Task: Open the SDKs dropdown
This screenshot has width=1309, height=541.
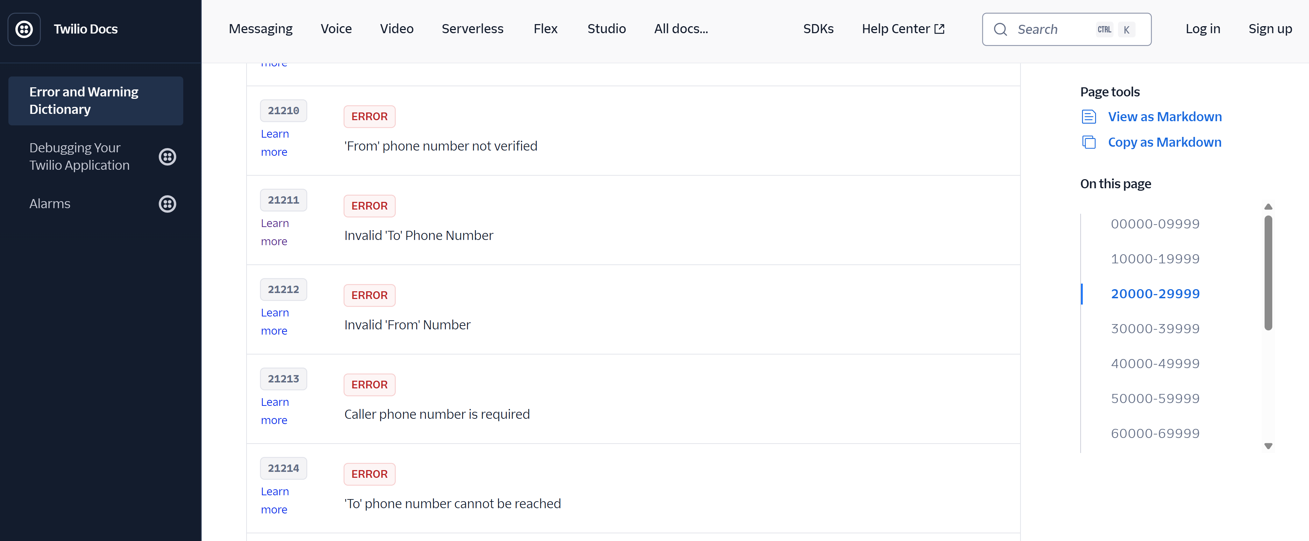Action: coord(818,29)
